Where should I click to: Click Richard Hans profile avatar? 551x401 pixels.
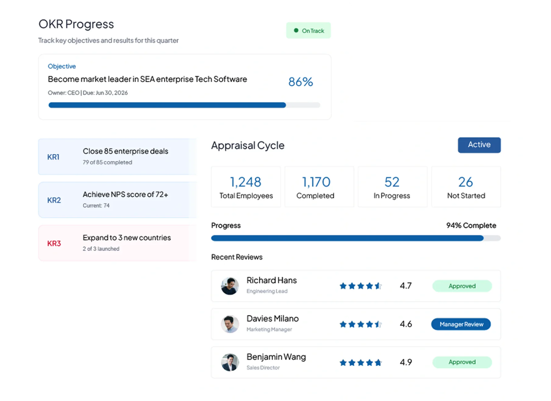pyautogui.click(x=230, y=286)
